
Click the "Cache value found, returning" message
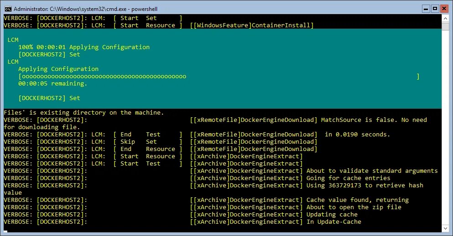pos(357,200)
